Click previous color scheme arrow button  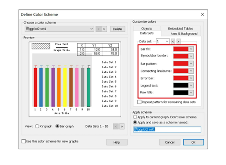click(98, 29)
